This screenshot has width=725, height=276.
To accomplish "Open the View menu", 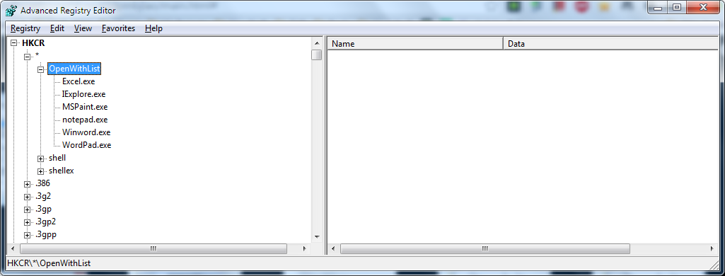I will 83,28.
